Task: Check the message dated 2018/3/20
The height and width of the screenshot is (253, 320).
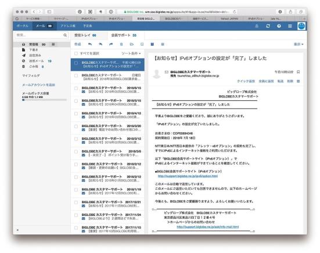Action: tap(76, 126)
